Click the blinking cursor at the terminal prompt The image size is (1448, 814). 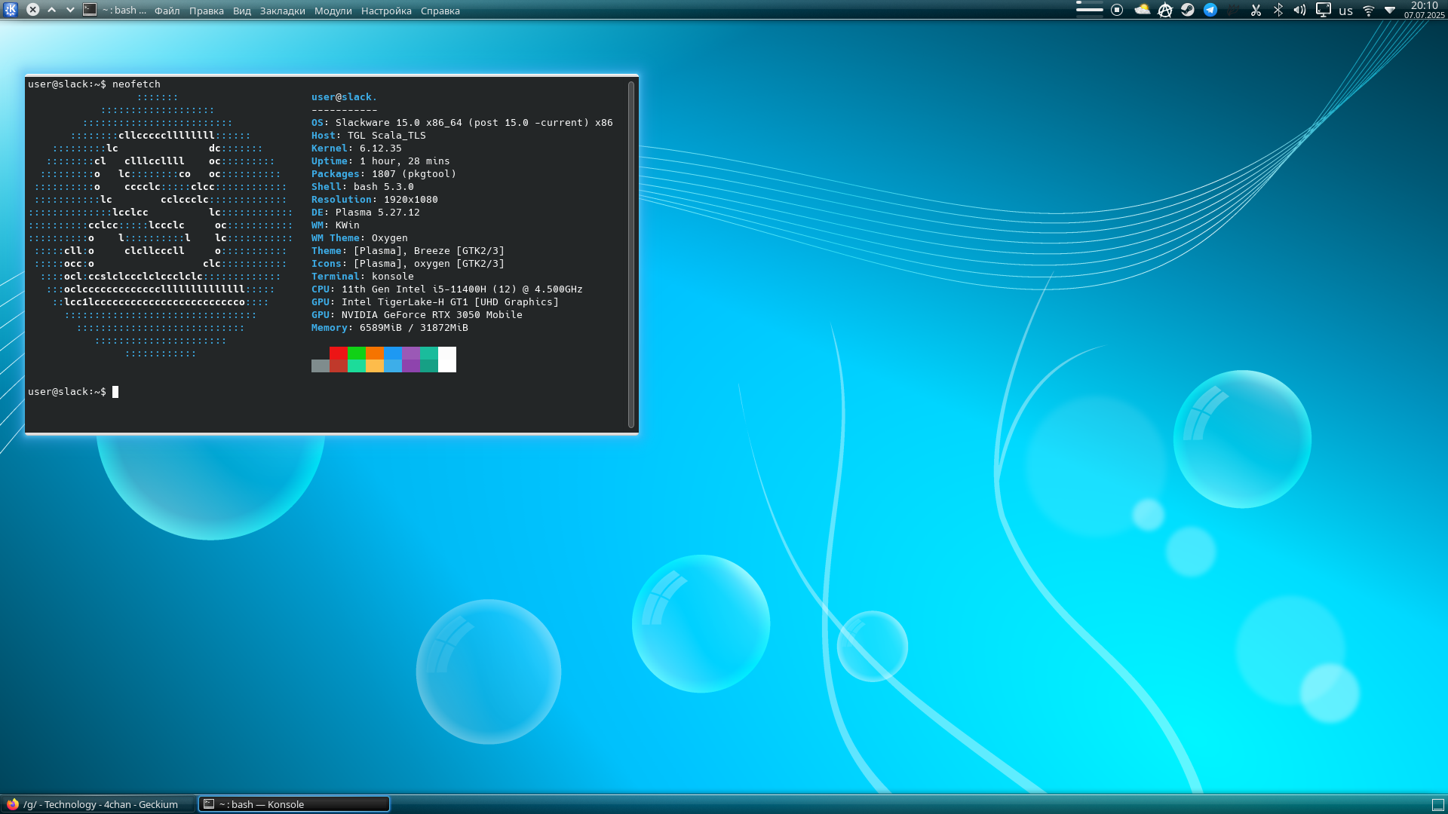(115, 392)
